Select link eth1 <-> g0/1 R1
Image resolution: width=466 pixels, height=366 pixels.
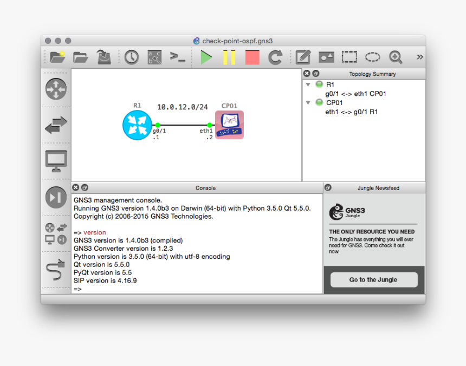click(x=351, y=112)
